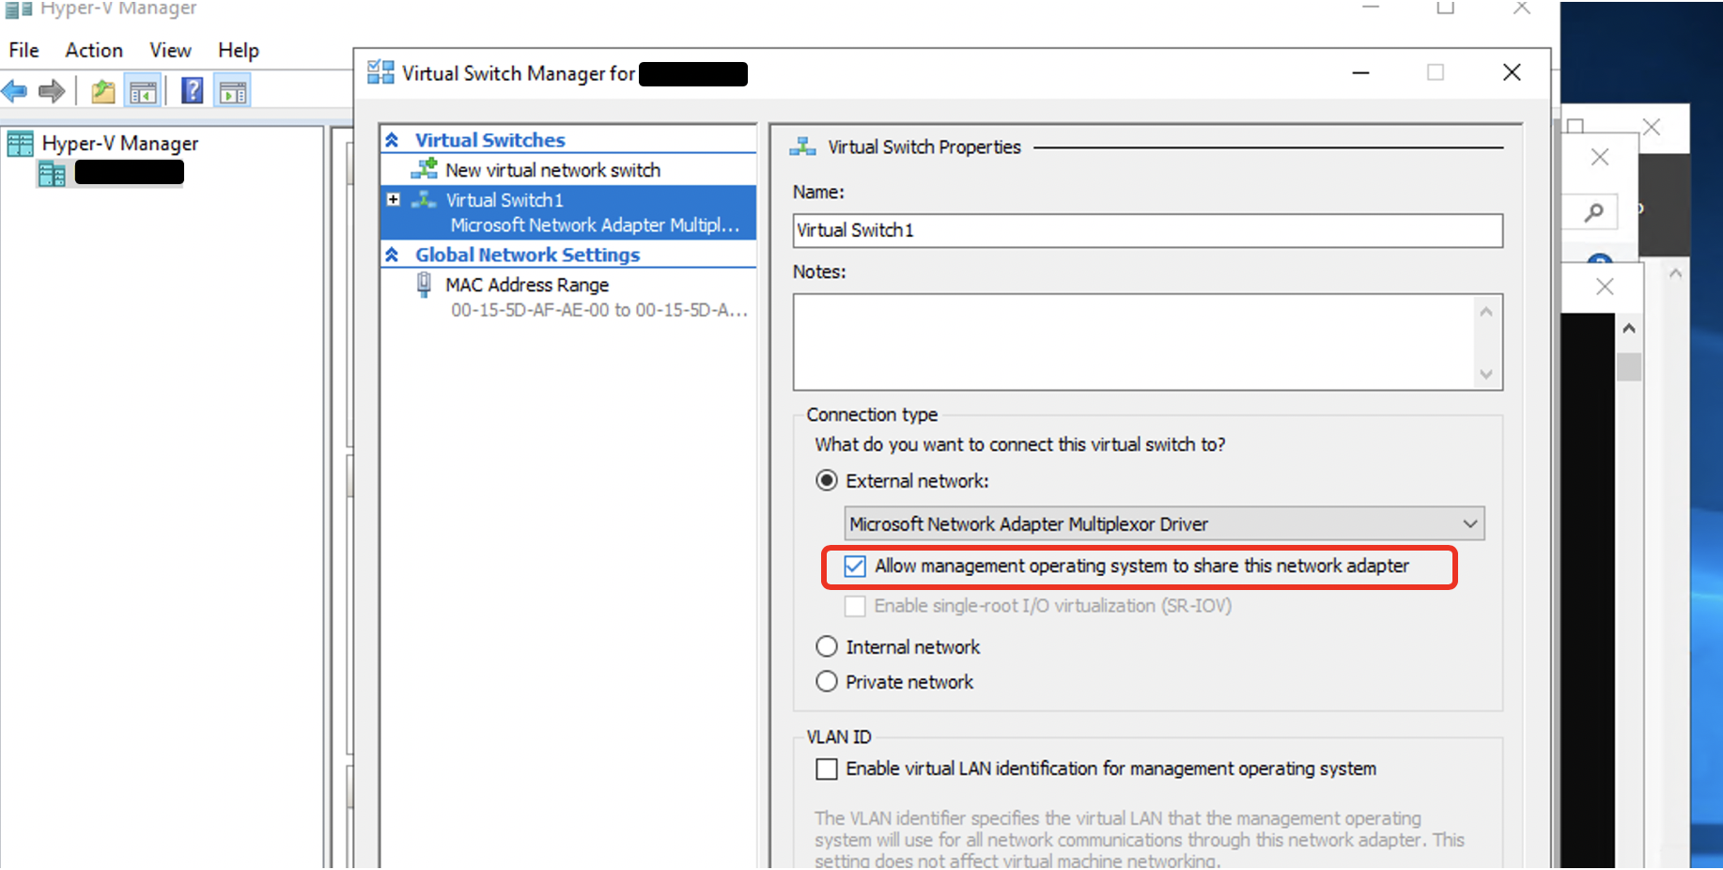Open the File menu
The height and width of the screenshot is (870, 1723).
click(23, 50)
